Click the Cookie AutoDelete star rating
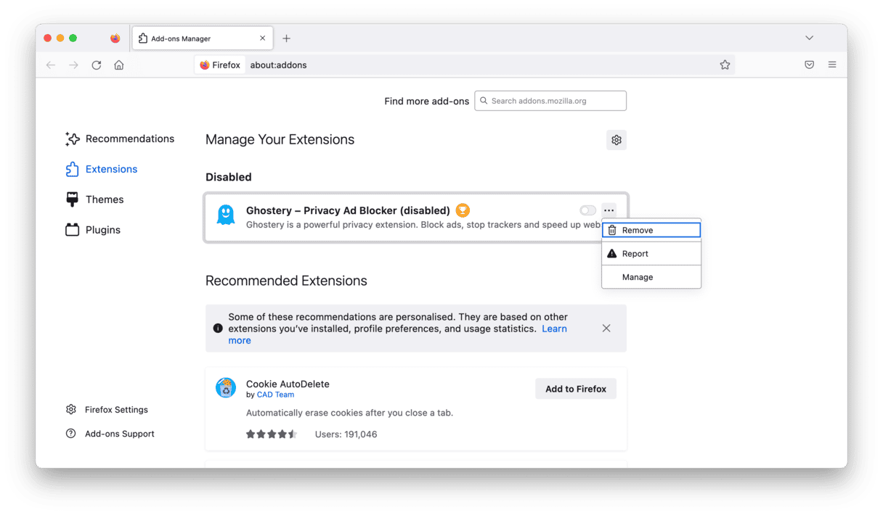Viewport: 883px width, 515px height. pos(272,434)
